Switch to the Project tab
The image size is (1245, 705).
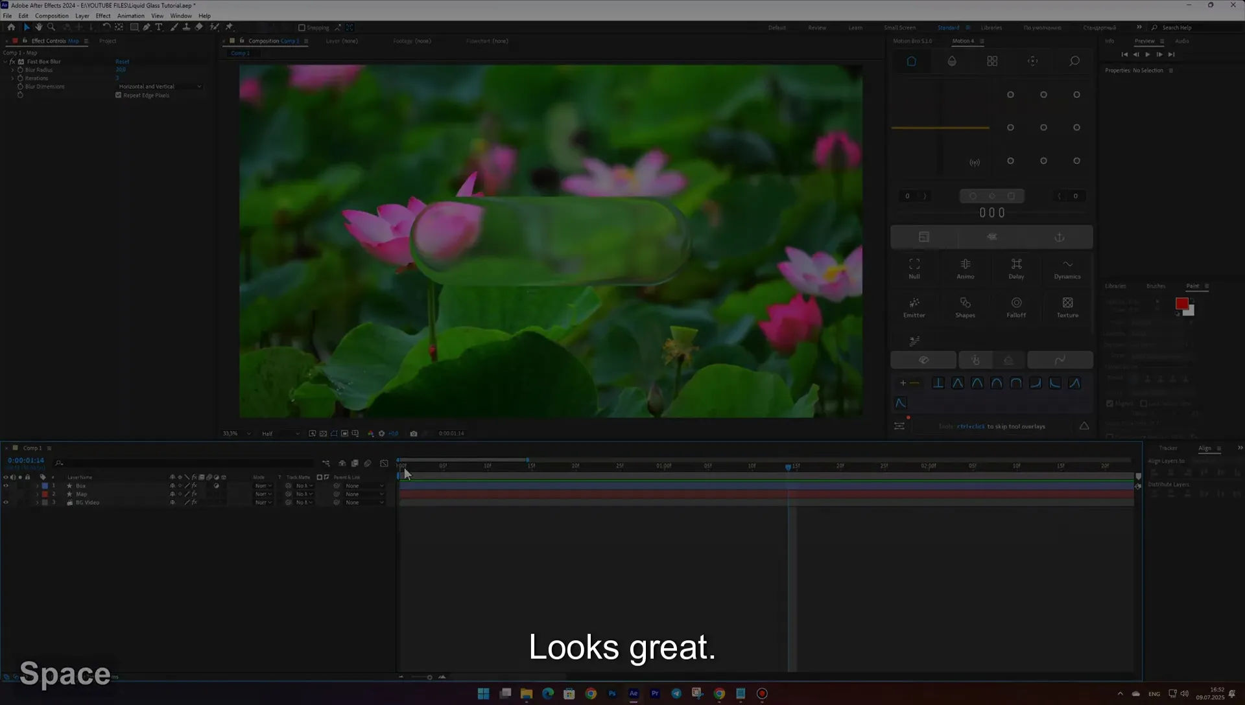[108, 41]
